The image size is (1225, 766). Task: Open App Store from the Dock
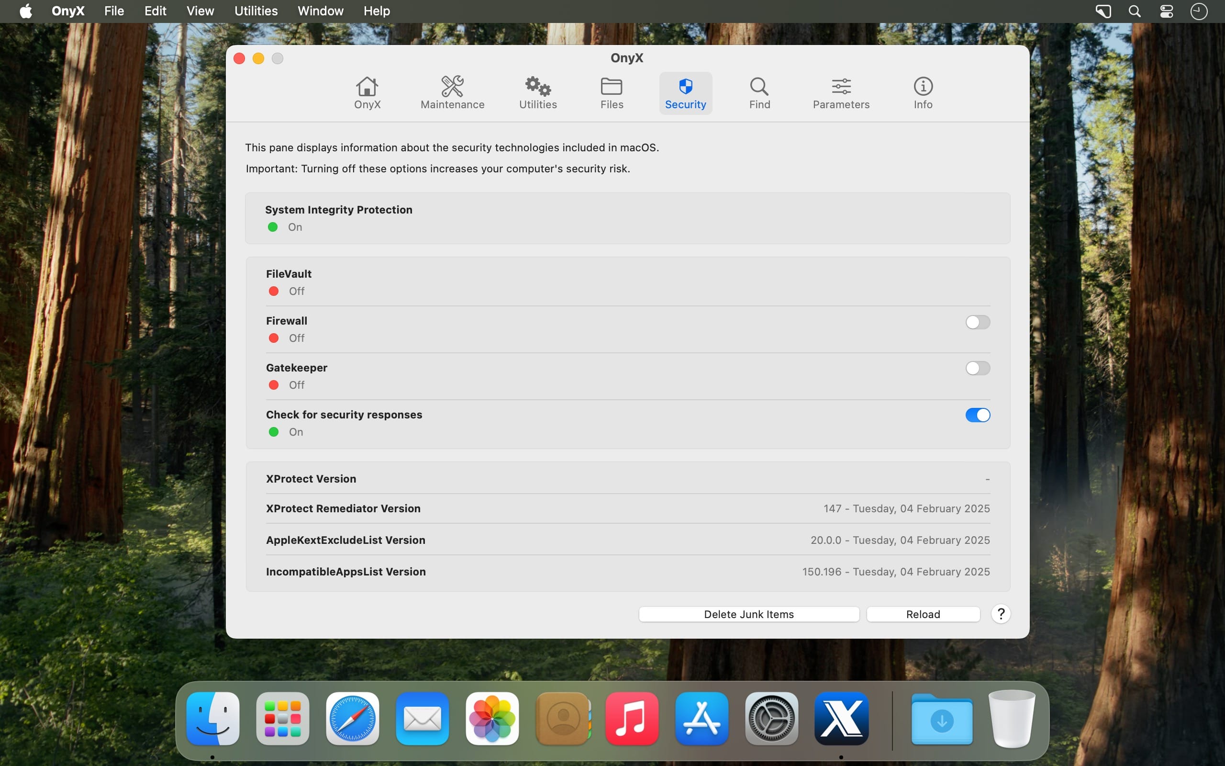tap(702, 719)
